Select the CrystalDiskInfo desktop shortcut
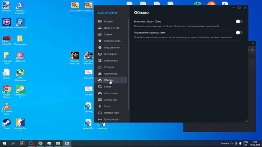 tap(20, 91)
